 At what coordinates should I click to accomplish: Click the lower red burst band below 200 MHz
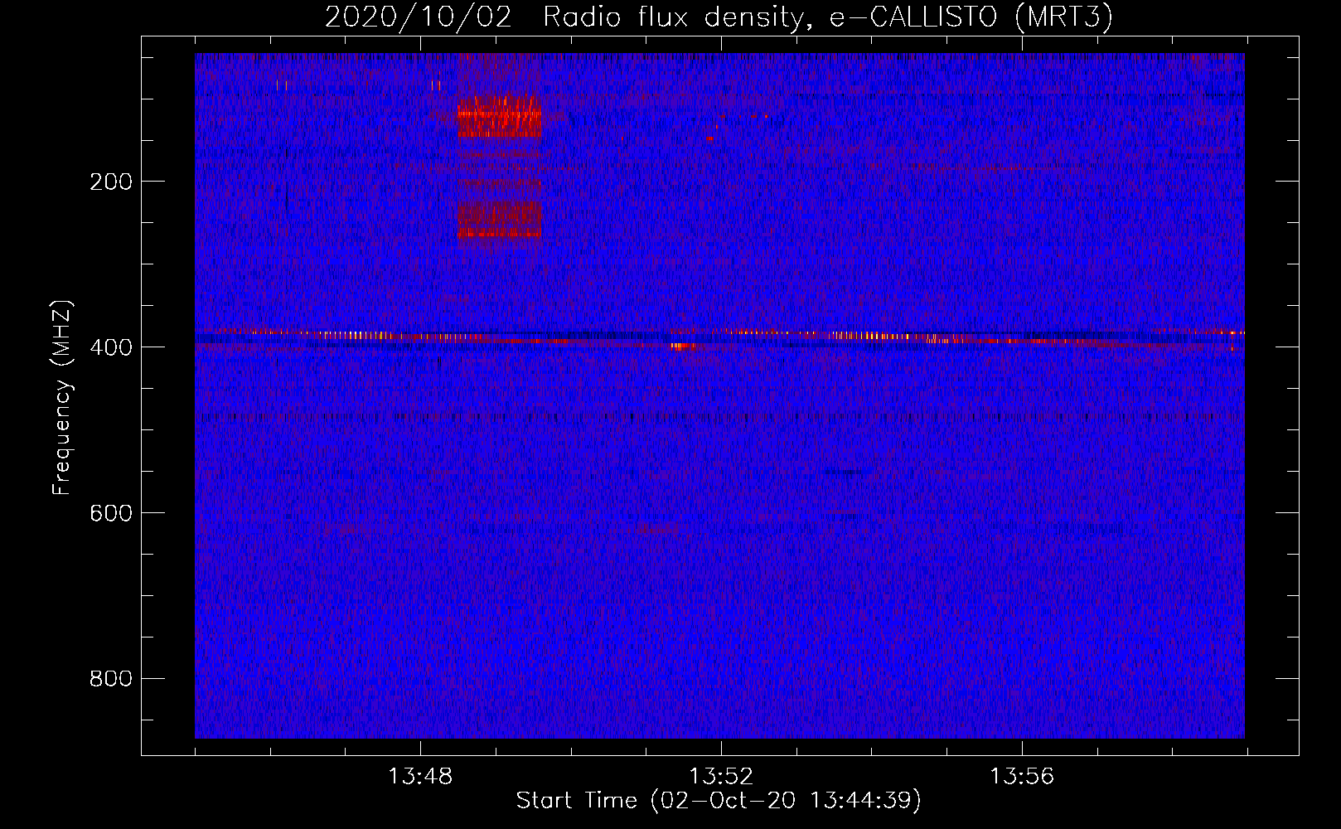pyautogui.click(x=499, y=220)
